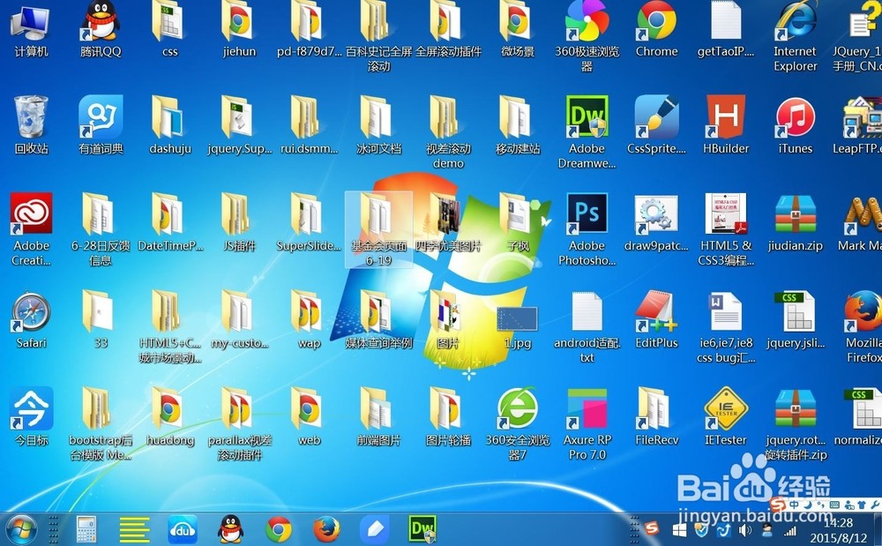The width and height of the screenshot is (882, 546).
Task: Click the Baidu icon on the taskbar
Action: click(183, 529)
